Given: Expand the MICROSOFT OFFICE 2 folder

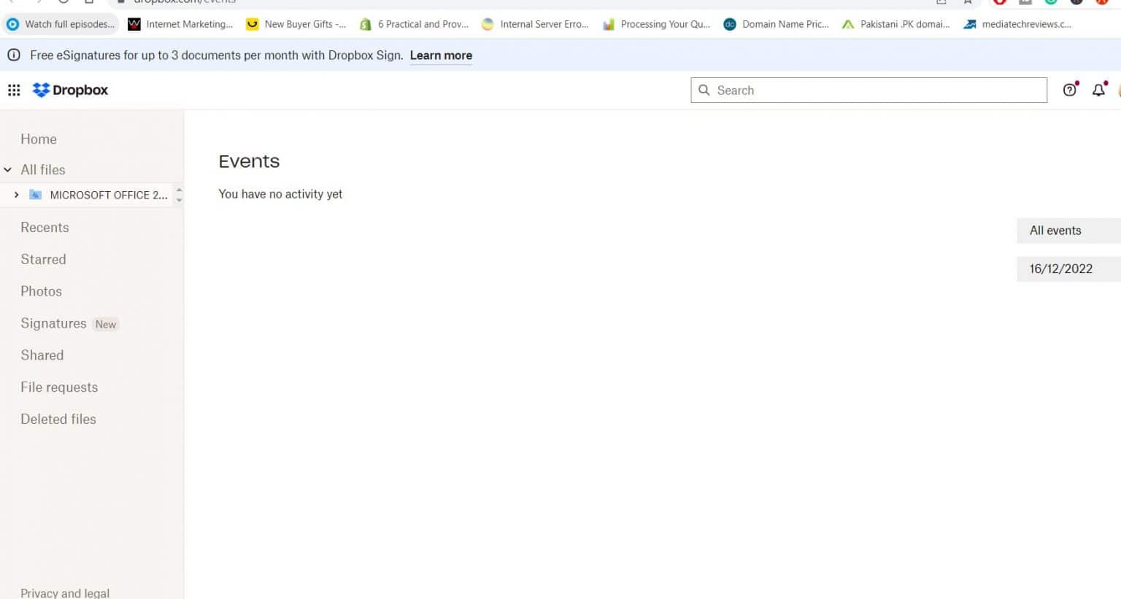Looking at the screenshot, I should click(x=17, y=195).
